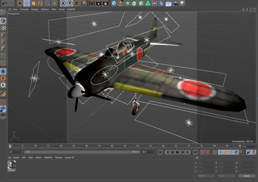Select the Rotate tool in top toolbar
The width and height of the screenshot is (258, 182).
pos(40,3)
